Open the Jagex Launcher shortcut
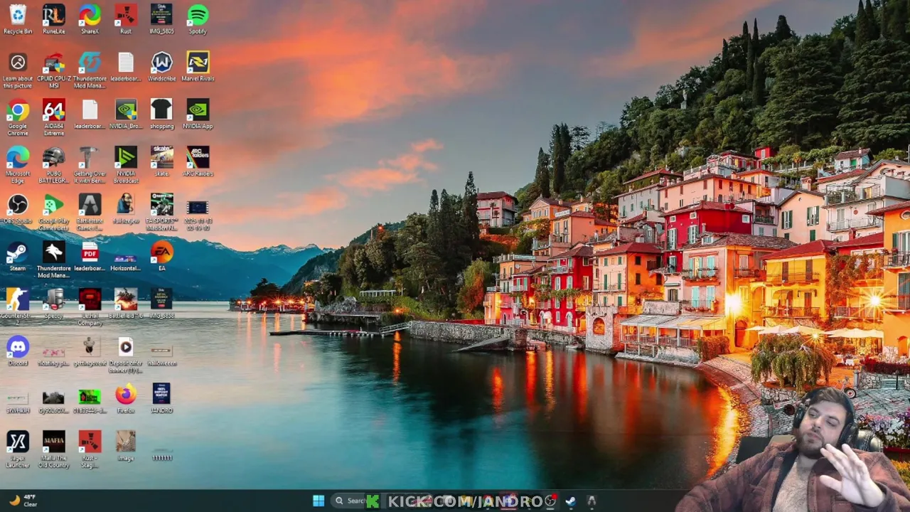The height and width of the screenshot is (512, 910). 18,449
